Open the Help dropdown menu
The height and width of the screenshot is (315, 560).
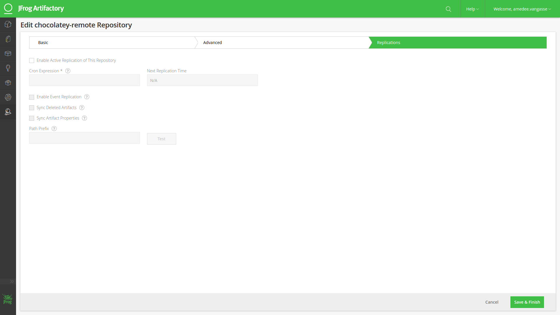473,9
